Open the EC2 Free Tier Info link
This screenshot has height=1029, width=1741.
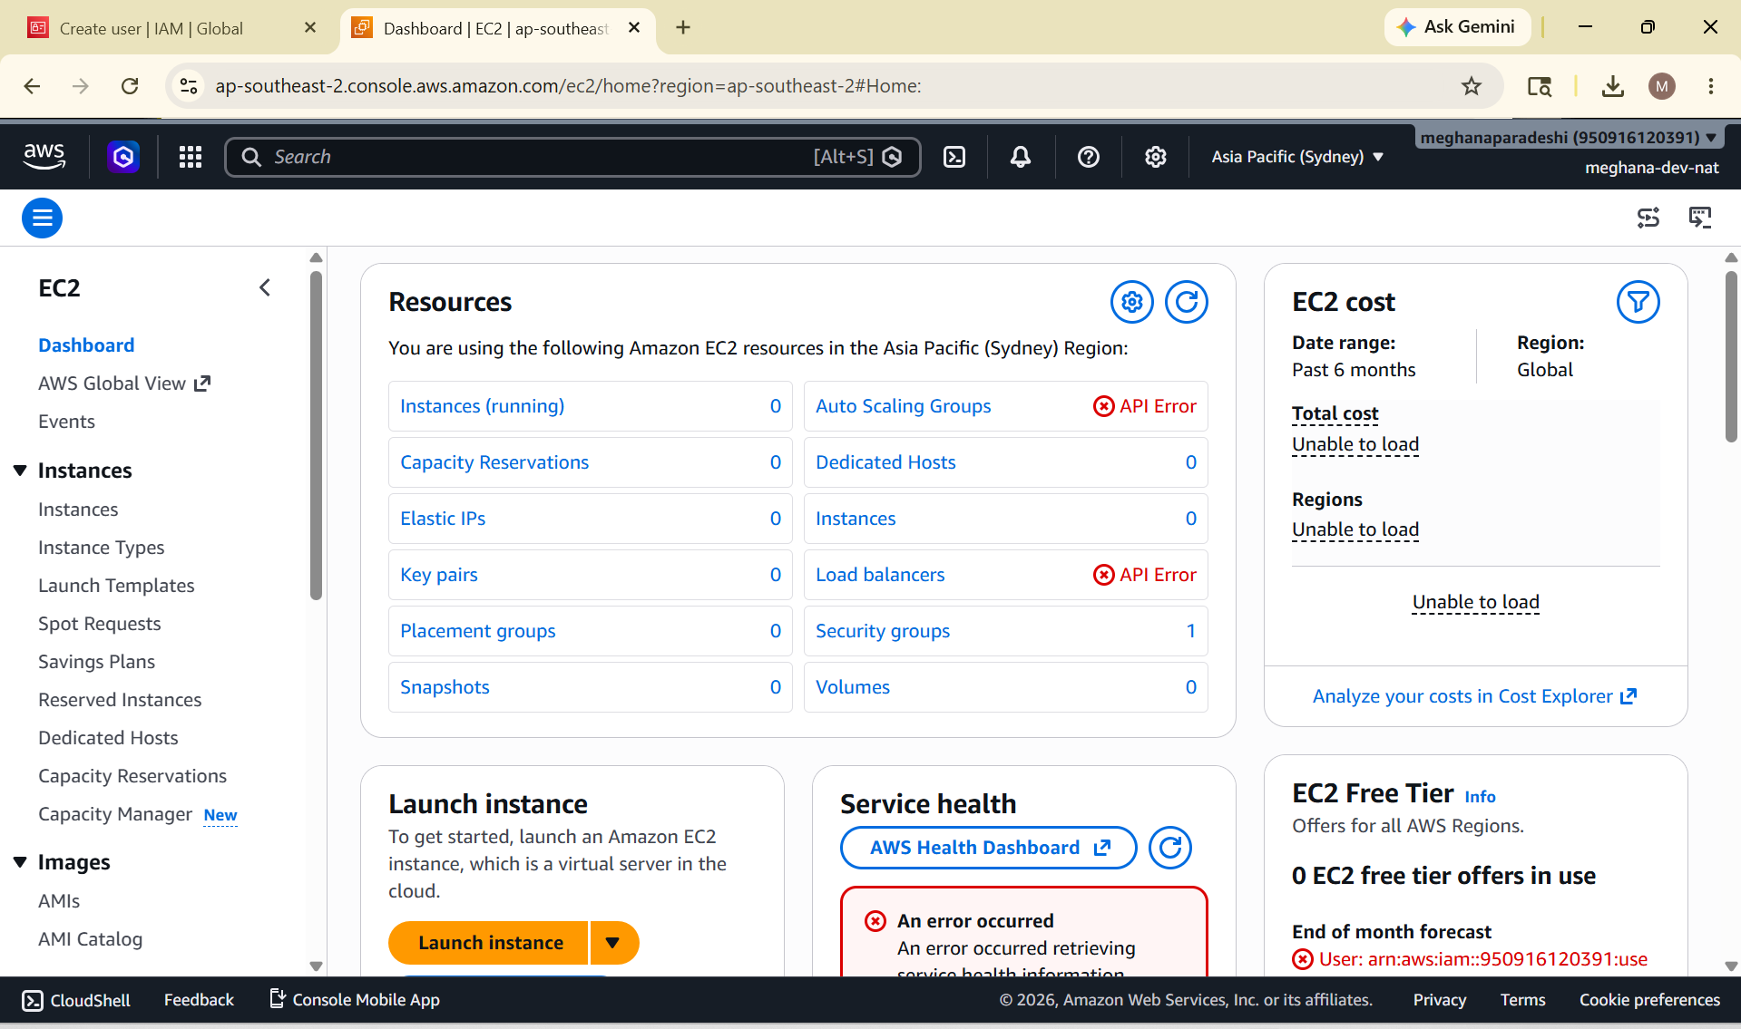click(x=1480, y=797)
